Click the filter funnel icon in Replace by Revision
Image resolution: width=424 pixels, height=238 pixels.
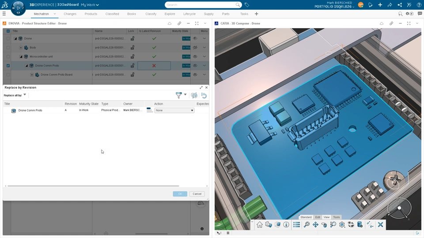pyautogui.click(x=178, y=95)
